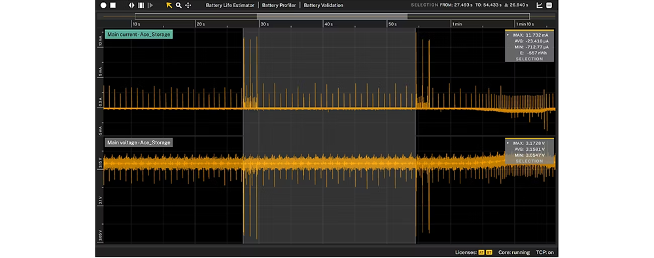This screenshot has height=258, width=654.
Task: Start recording with the round record button
Action: click(x=103, y=5)
